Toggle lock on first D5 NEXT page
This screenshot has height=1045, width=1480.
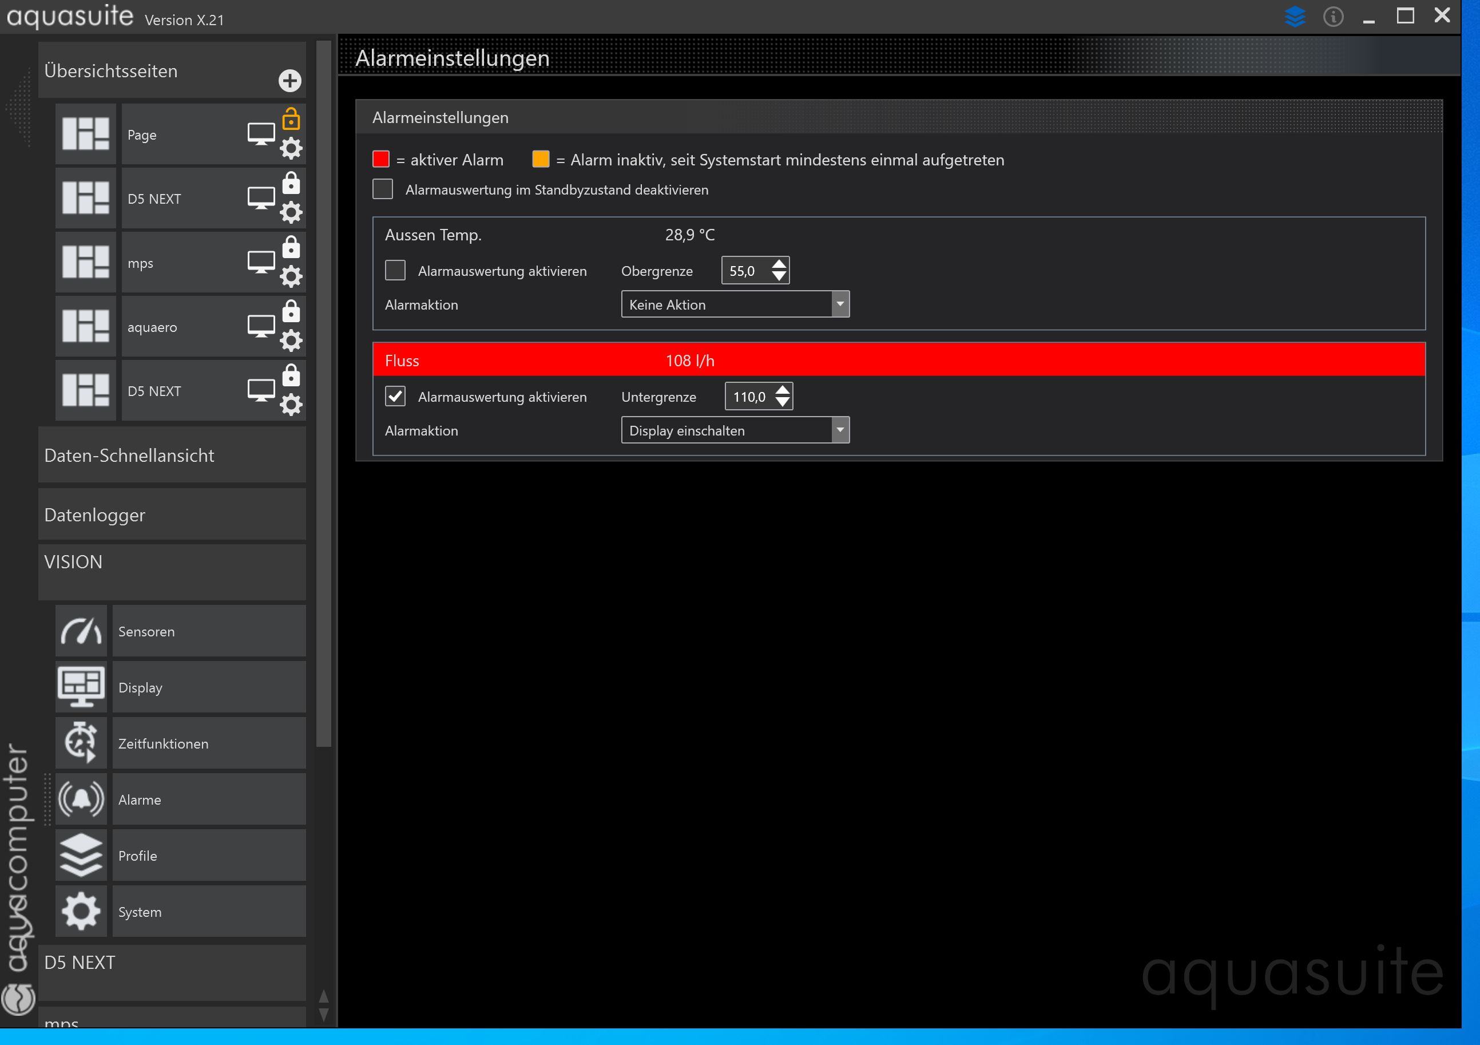tap(291, 183)
